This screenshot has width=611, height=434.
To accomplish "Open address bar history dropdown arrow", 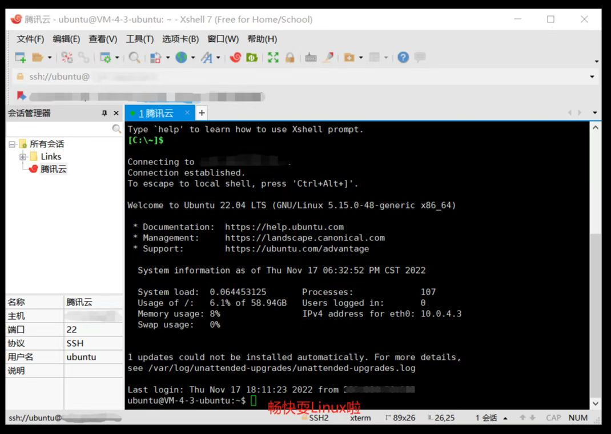I will 592,77.
